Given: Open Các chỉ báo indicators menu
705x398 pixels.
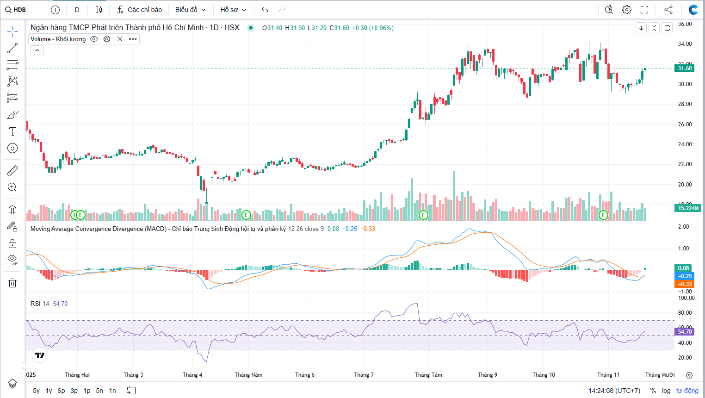Looking at the screenshot, I should click(139, 10).
